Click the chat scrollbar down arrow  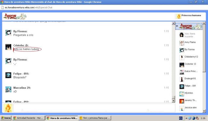tap(173, 101)
